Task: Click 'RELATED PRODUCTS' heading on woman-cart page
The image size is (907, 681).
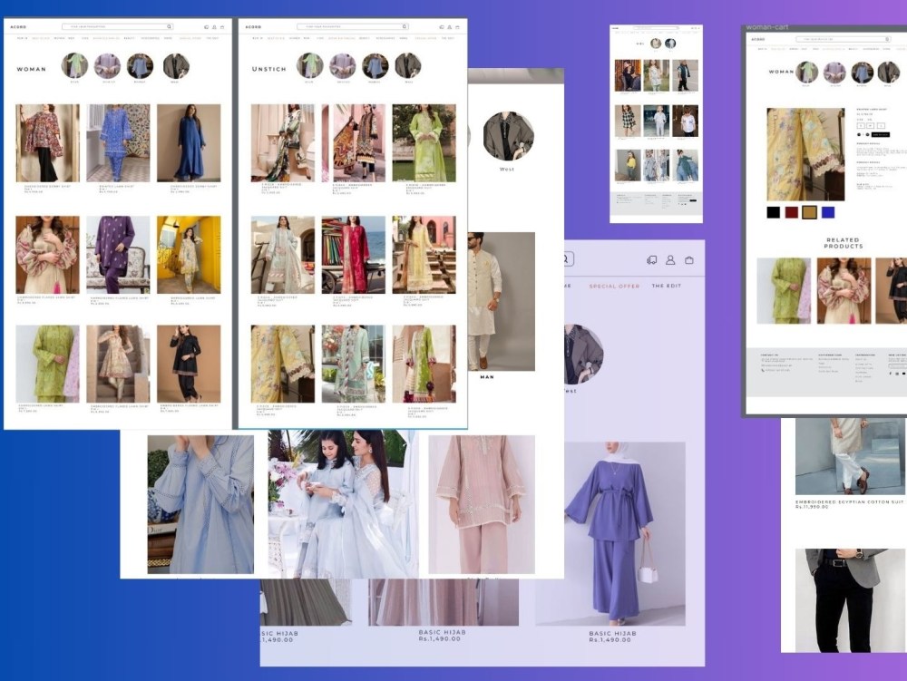Action: click(x=843, y=243)
